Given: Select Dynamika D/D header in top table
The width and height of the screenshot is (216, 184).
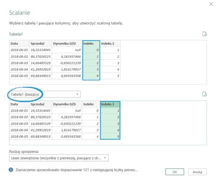Looking at the screenshot, I should coord(67,43).
